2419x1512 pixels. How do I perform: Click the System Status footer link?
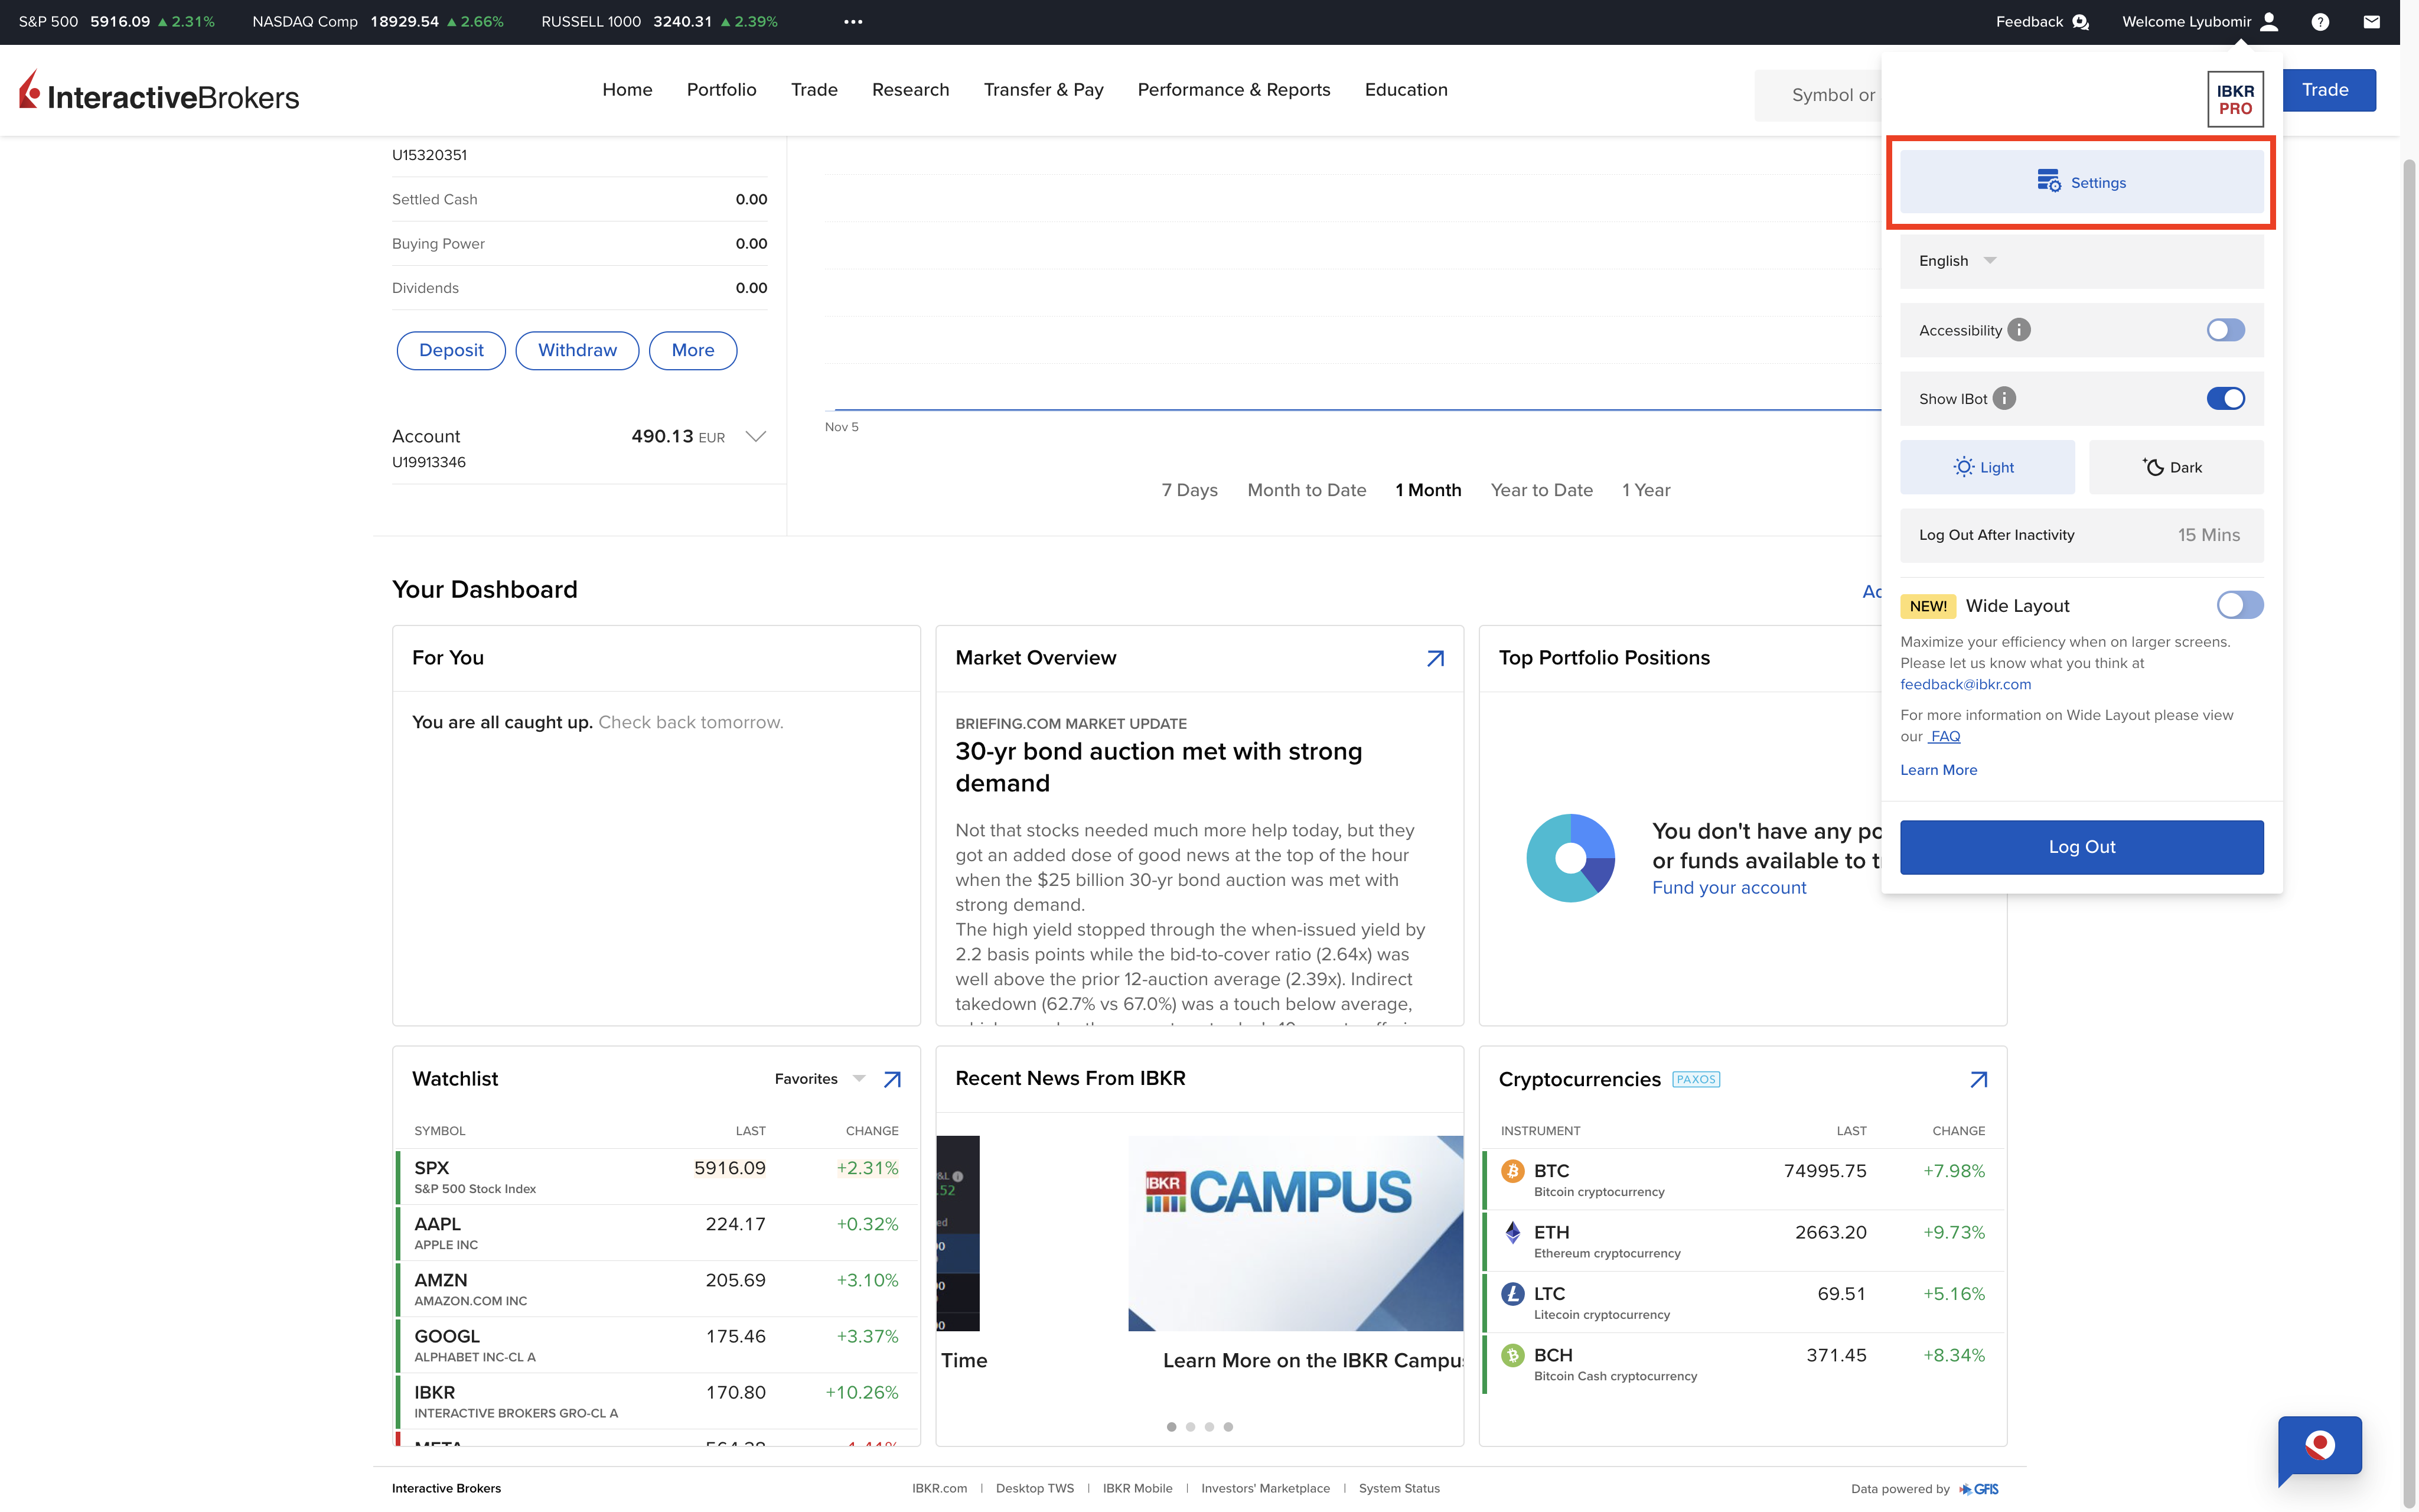pyautogui.click(x=1398, y=1488)
